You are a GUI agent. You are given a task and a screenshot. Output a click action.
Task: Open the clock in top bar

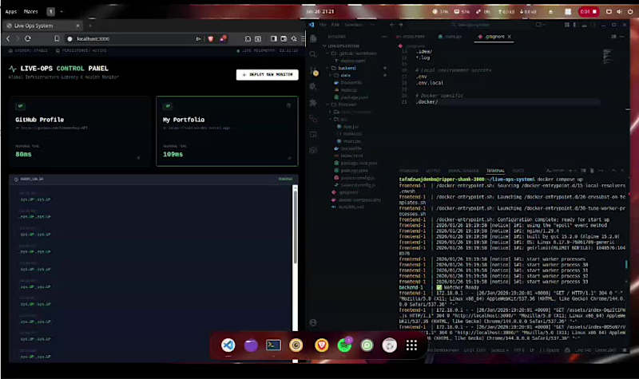(x=320, y=12)
